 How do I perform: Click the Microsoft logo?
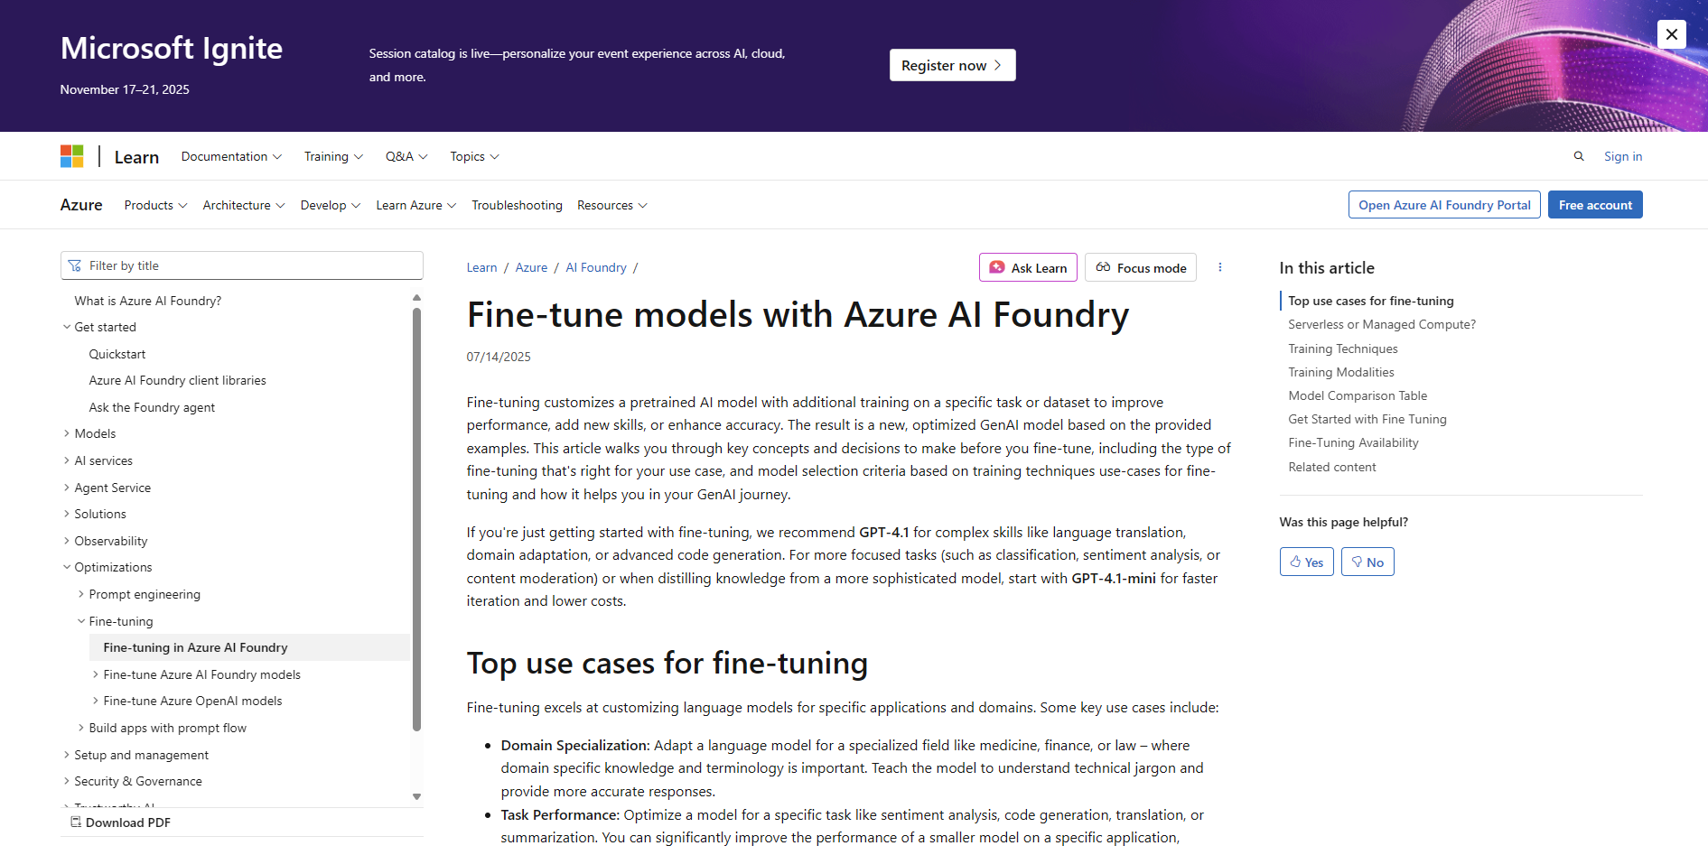point(72,156)
